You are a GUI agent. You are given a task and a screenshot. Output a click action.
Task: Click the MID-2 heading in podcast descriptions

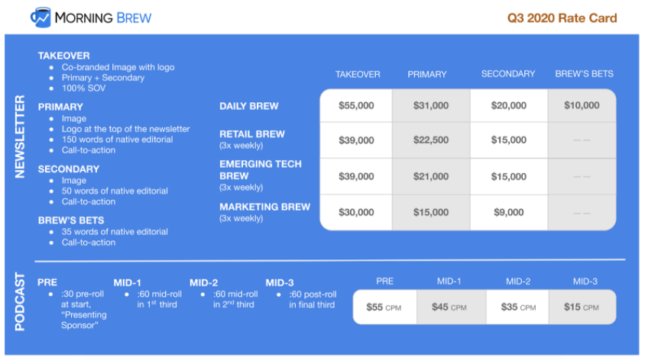pyautogui.click(x=203, y=283)
